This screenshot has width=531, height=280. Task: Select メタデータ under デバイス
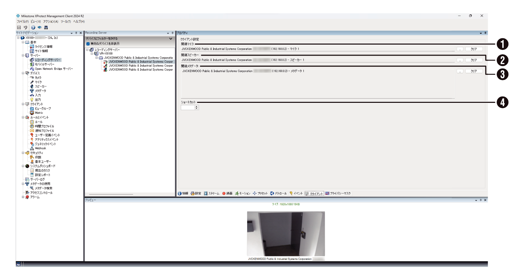pyautogui.click(x=41, y=91)
